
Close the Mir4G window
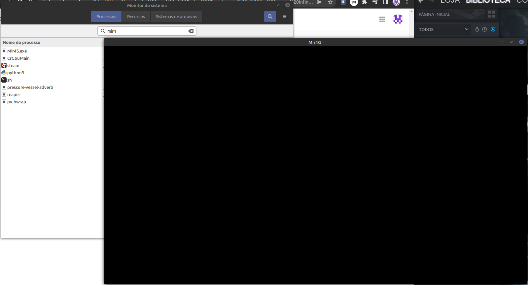point(521,42)
